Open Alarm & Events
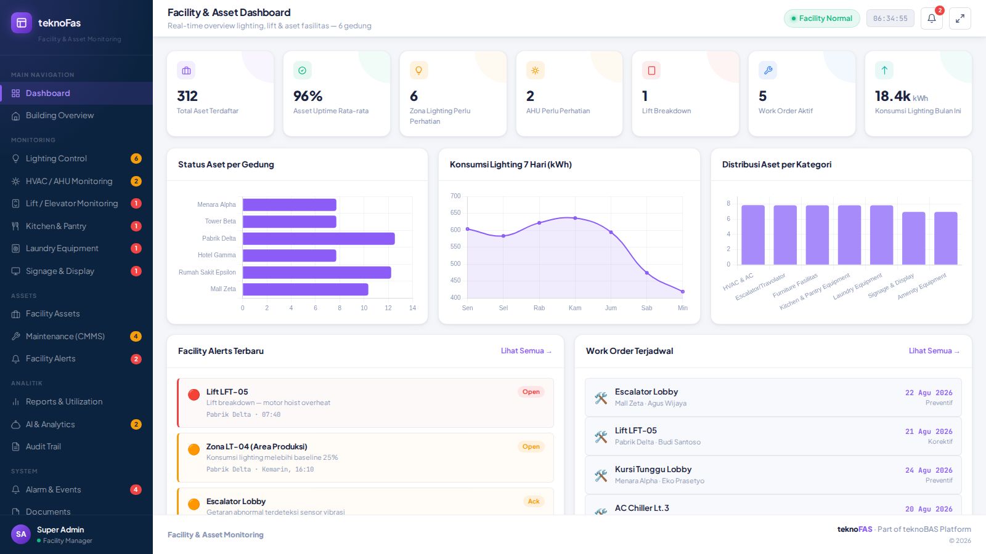The width and height of the screenshot is (986, 554). click(x=76, y=490)
